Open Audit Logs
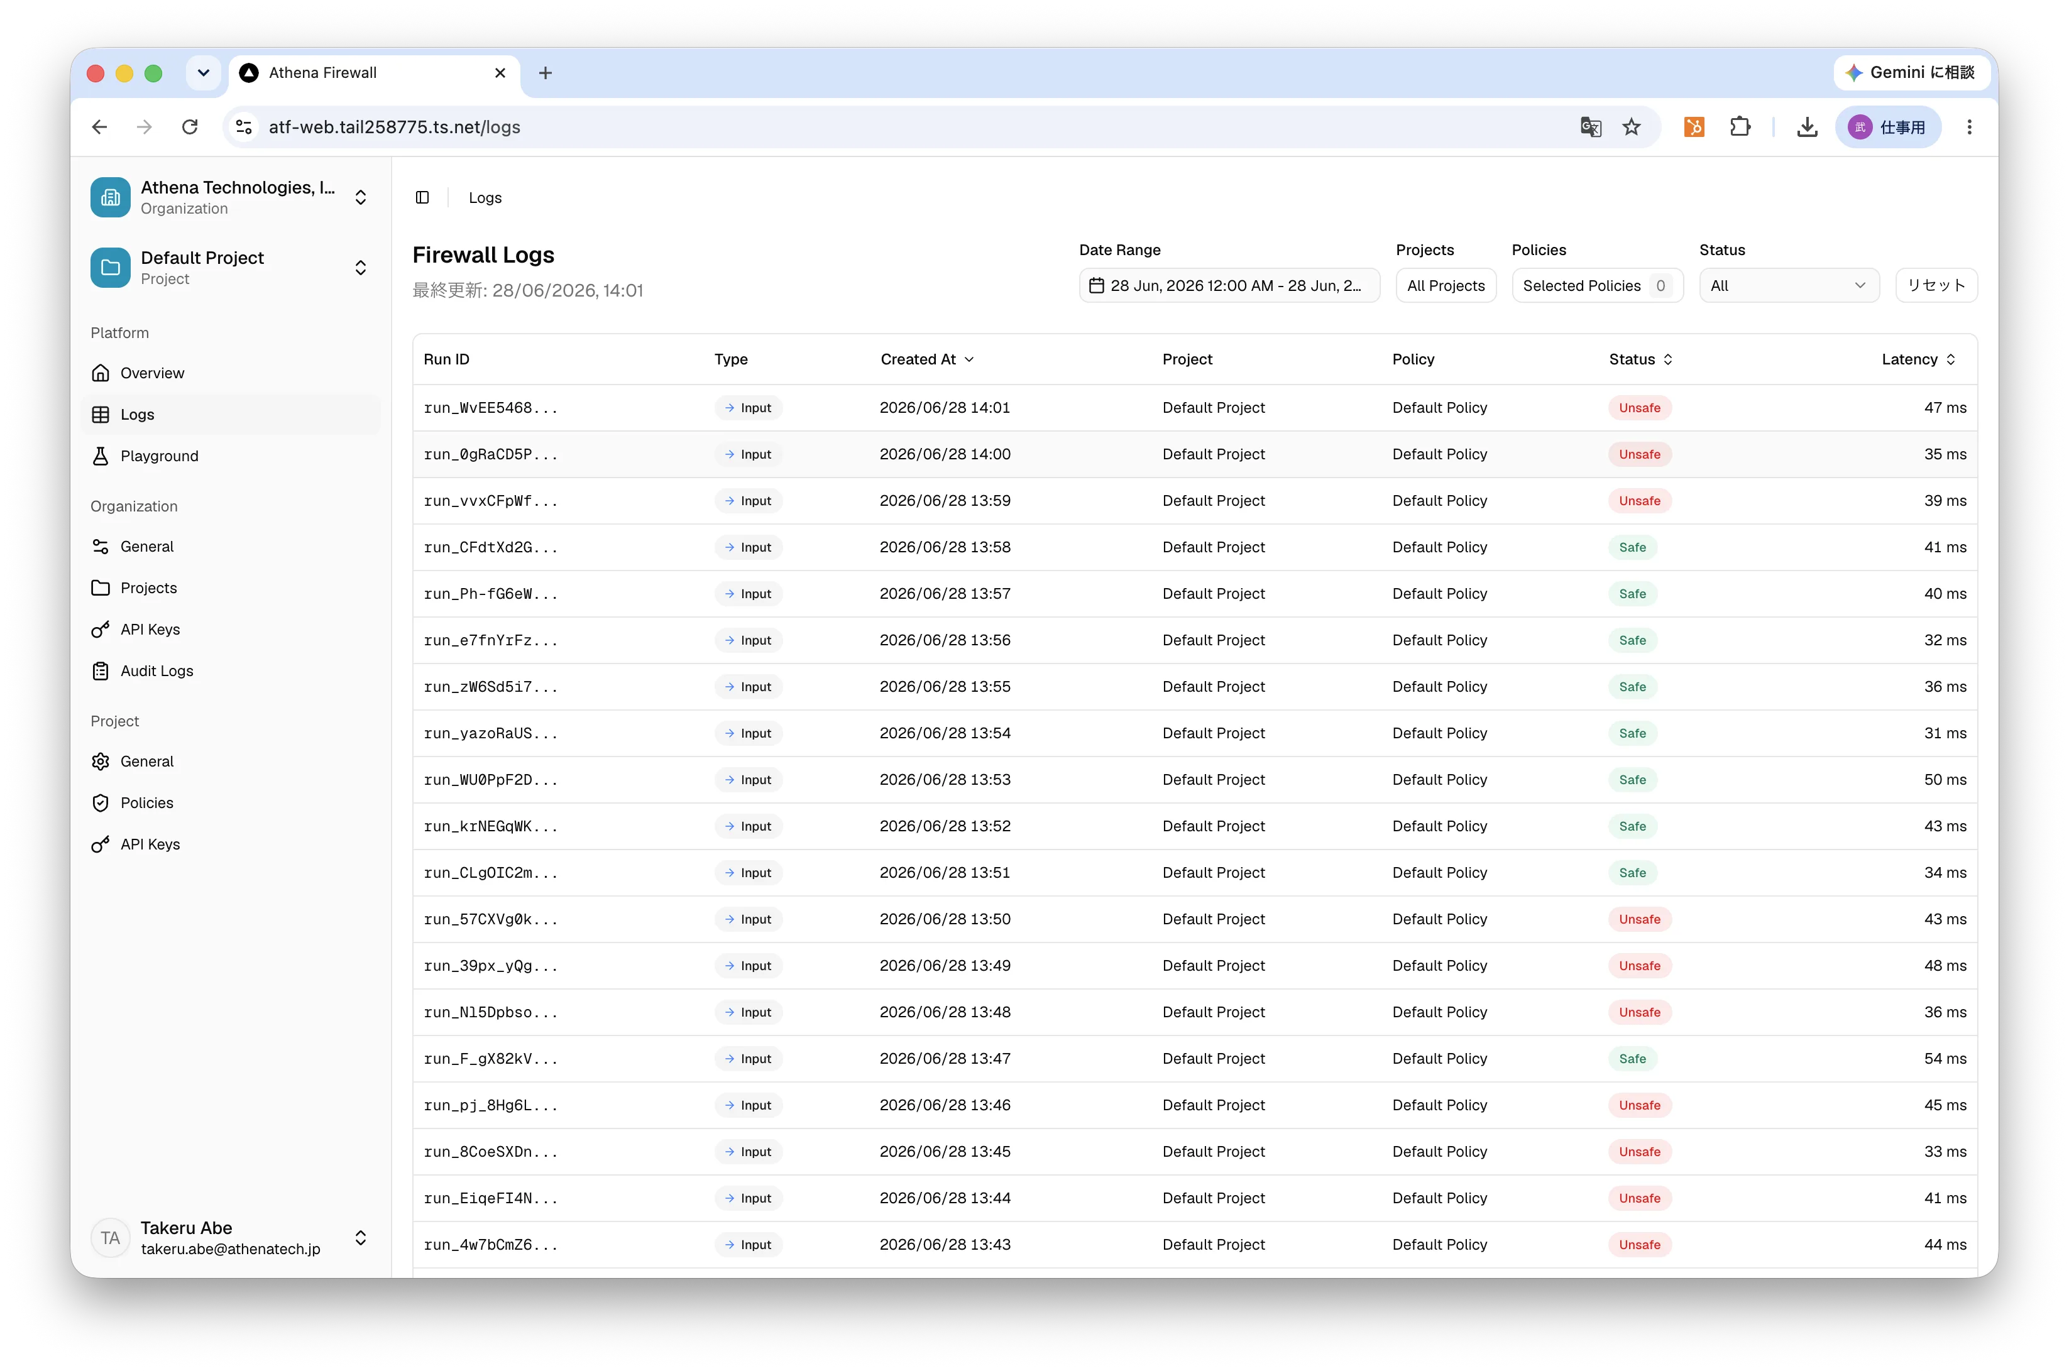This screenshot has width=2069, height=1371. 232,670
